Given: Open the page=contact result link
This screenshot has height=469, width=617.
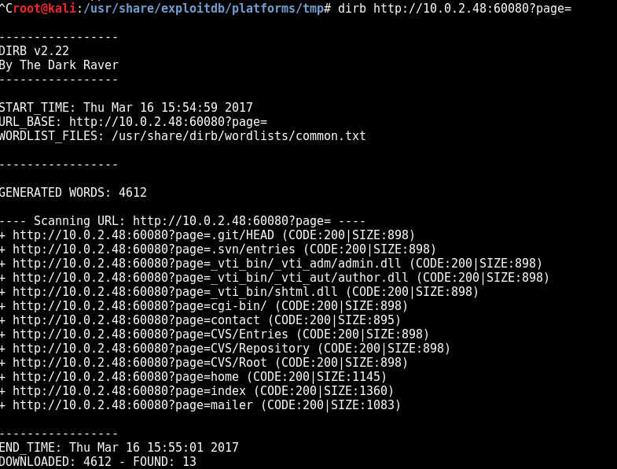Looking at the screenshot, I should coord(136,320).
